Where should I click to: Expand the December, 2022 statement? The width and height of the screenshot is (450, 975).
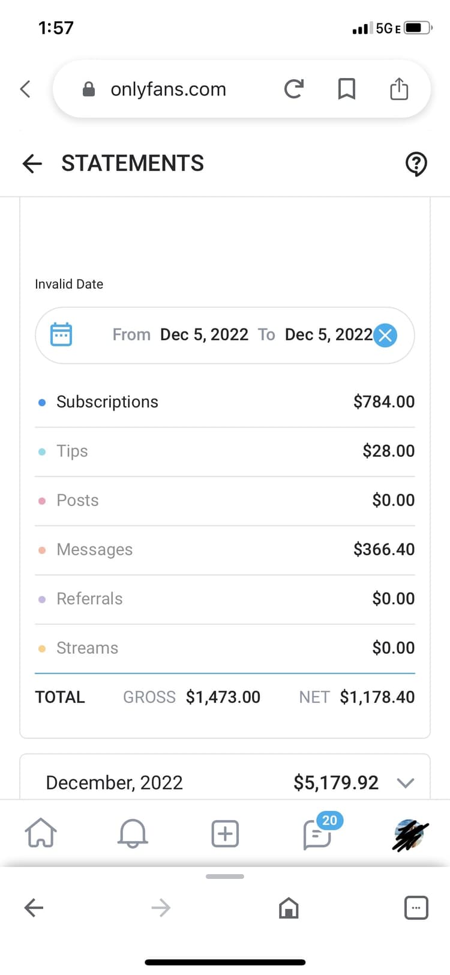coord(225,782)
